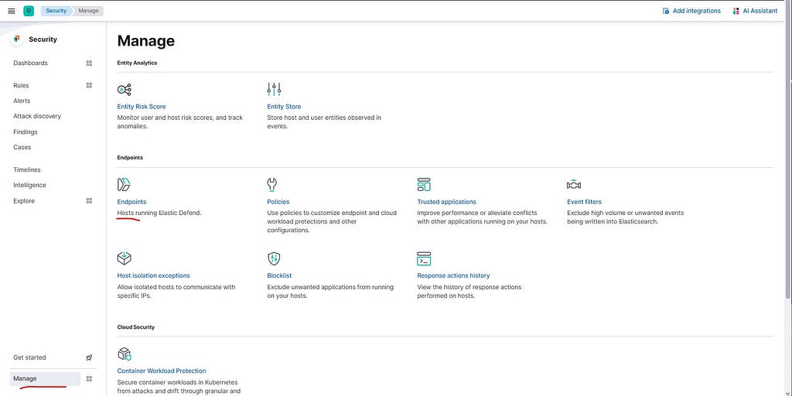Open Attack discovery in the sidebar
The height and width of the screenshot is (396, 792).
(37, 116)
